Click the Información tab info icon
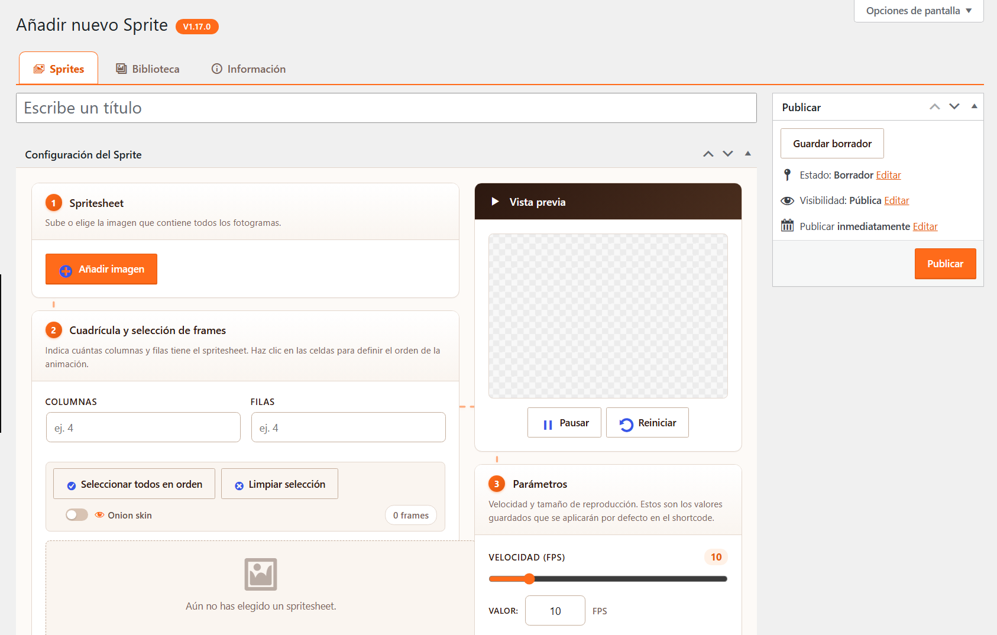997x635 pixels. 217,69
